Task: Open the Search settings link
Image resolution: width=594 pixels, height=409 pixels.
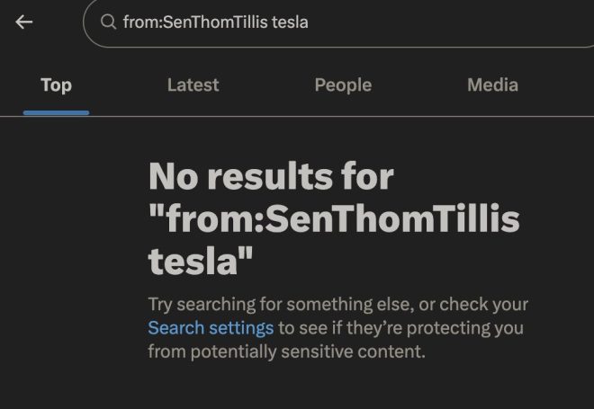Action: click(x=211, y=328)
